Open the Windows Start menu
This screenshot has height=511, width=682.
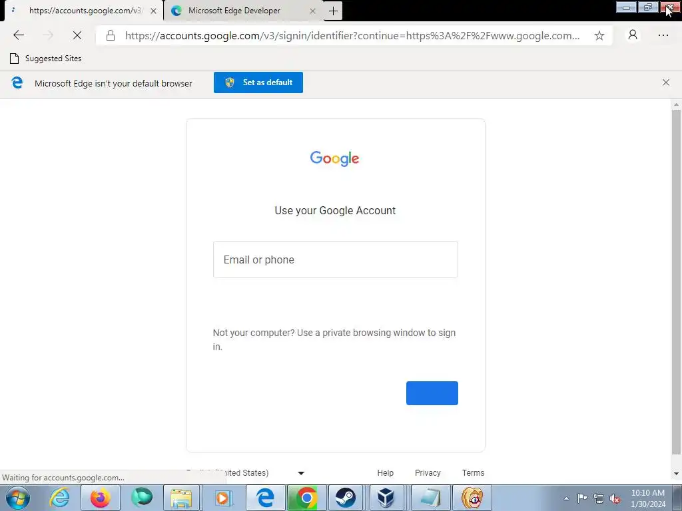(18, 498)
